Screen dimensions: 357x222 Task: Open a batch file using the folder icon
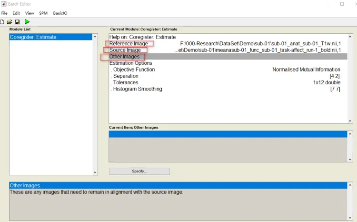[x=10, y=22]
